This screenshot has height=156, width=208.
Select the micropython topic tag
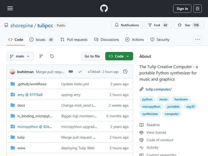point(151,107)
